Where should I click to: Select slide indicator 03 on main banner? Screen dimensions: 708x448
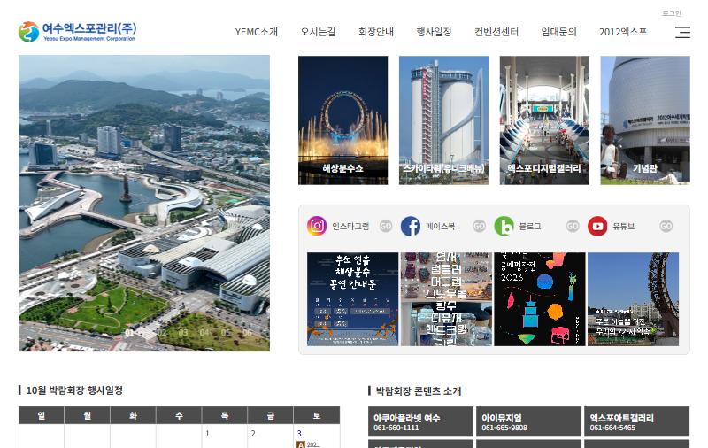183,332
